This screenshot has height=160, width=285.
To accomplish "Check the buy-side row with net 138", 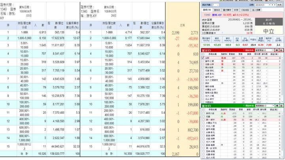I will 203,61.
